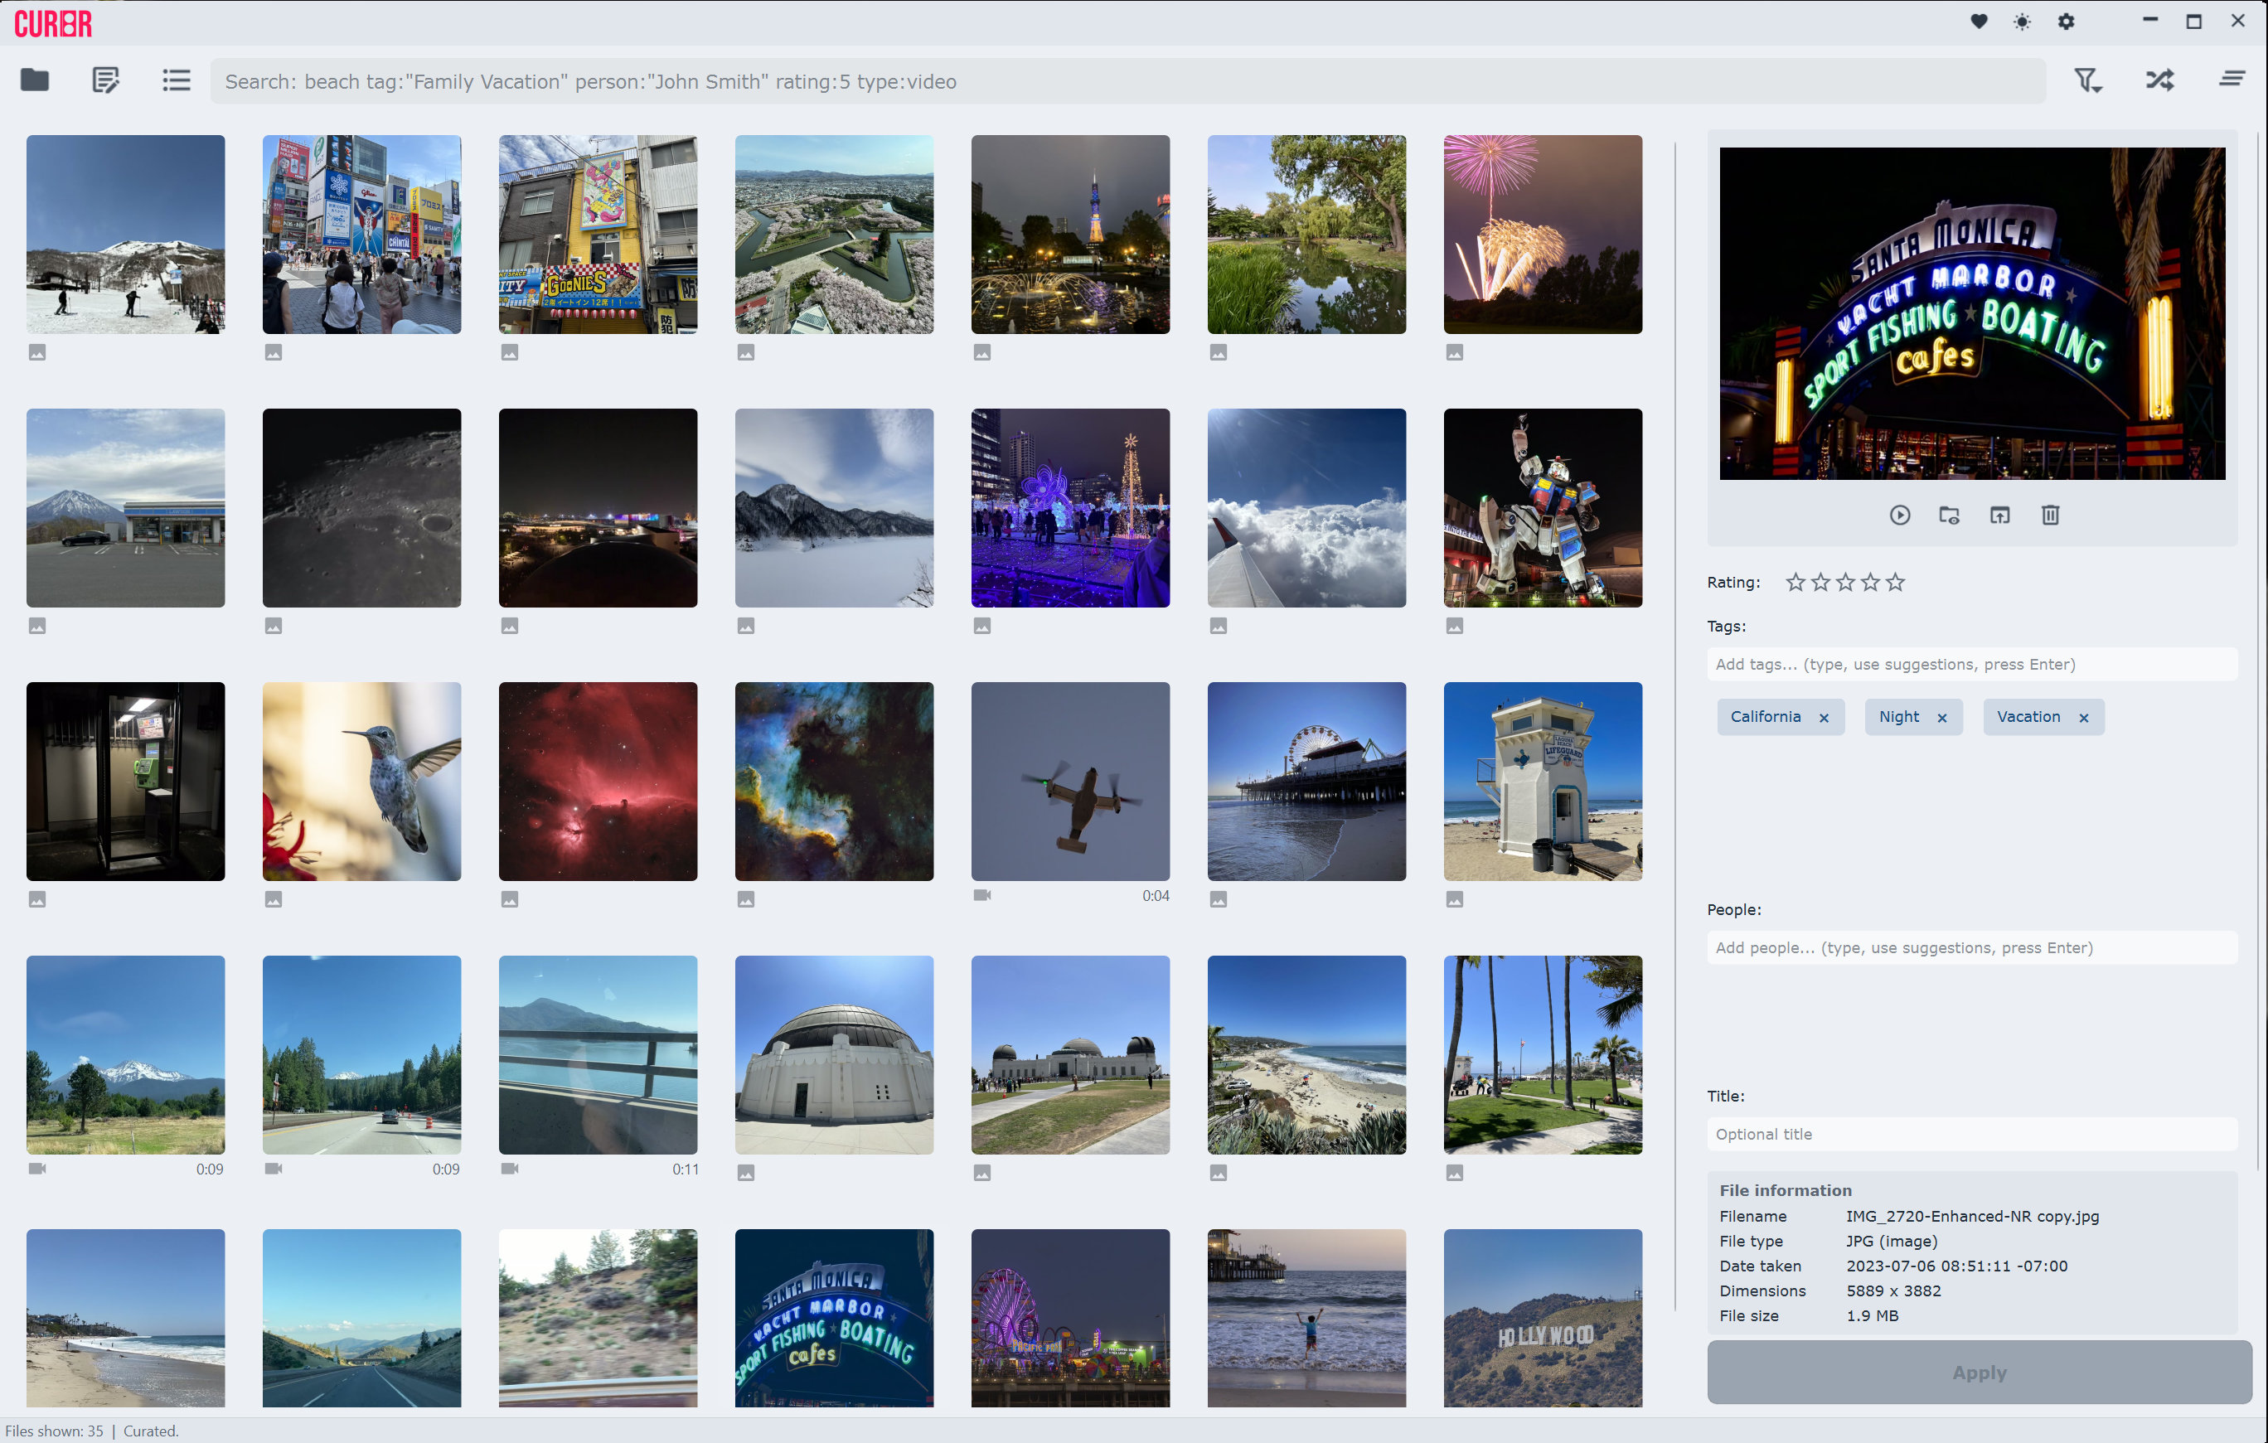Open a folder with the folder icon
This screenshot has height=1443, width=2268.
click(34, 81)
